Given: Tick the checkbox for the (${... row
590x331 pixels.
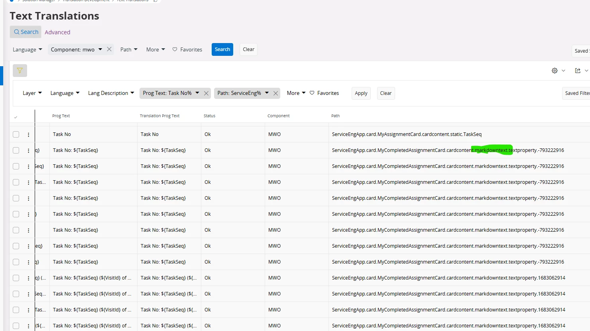Looking at the screenshot, I should 16,326.
